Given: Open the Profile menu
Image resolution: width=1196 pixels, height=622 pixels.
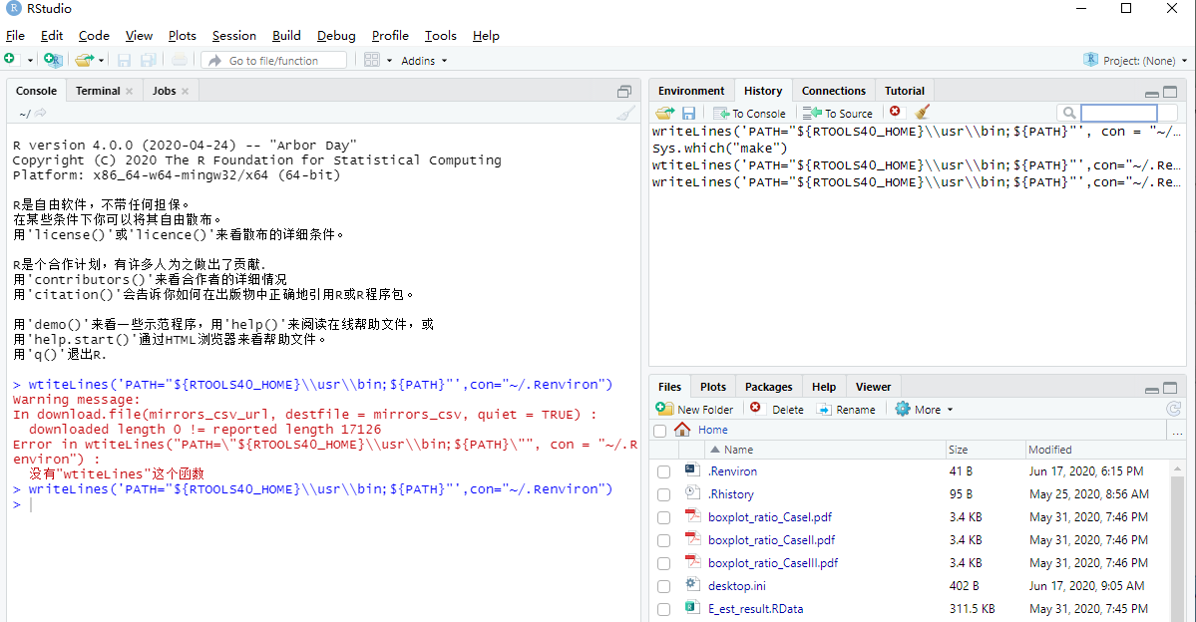Looking at the screenshot, I should tap(390, 35).
